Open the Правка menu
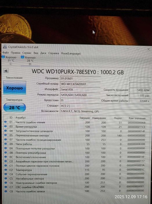 tap(16, 53)
